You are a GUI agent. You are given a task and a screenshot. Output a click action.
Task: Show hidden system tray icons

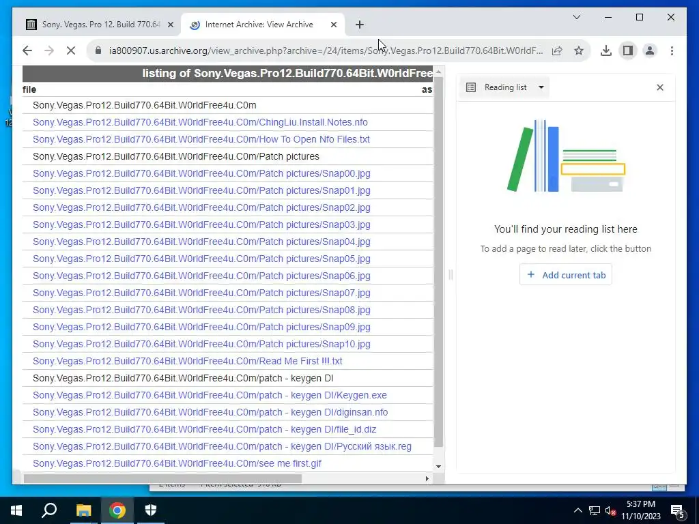(577, 510)
